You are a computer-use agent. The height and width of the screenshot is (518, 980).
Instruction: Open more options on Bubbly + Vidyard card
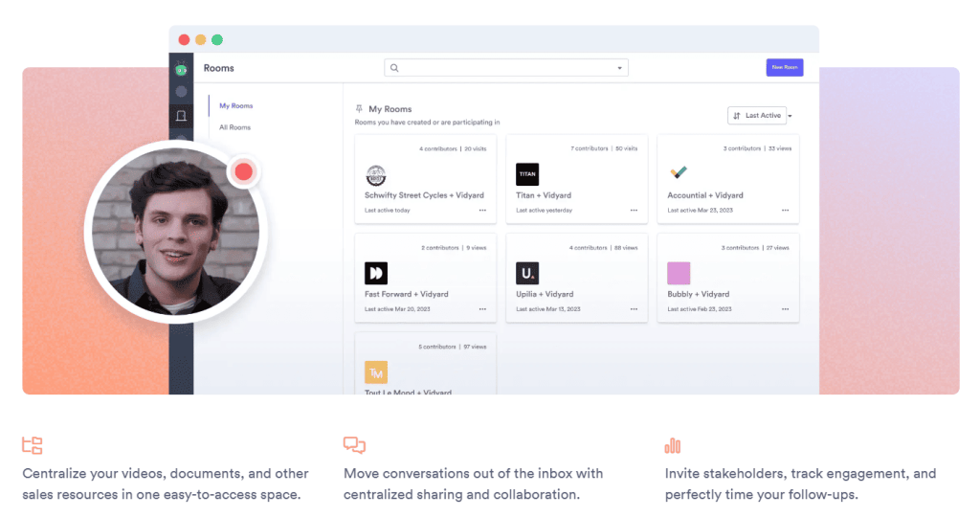coord(785,309)
